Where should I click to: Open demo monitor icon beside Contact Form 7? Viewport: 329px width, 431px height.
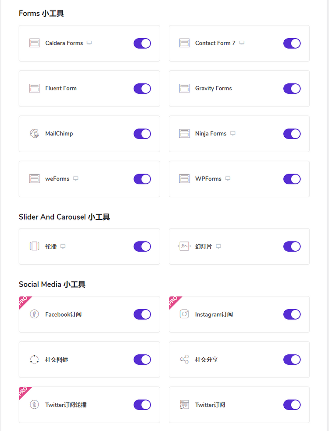pyautogui.click(x=242, y=43)
